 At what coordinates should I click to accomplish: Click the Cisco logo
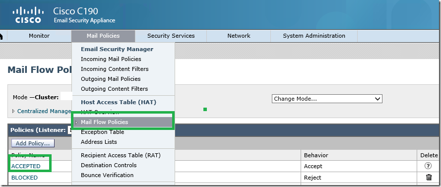click(x=28, y=15)
